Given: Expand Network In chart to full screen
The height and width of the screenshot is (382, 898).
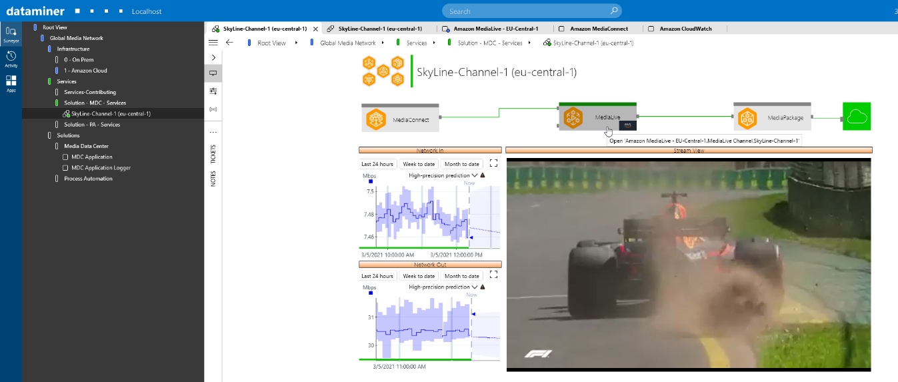Looking at the screenshot, I should [494, 163].
